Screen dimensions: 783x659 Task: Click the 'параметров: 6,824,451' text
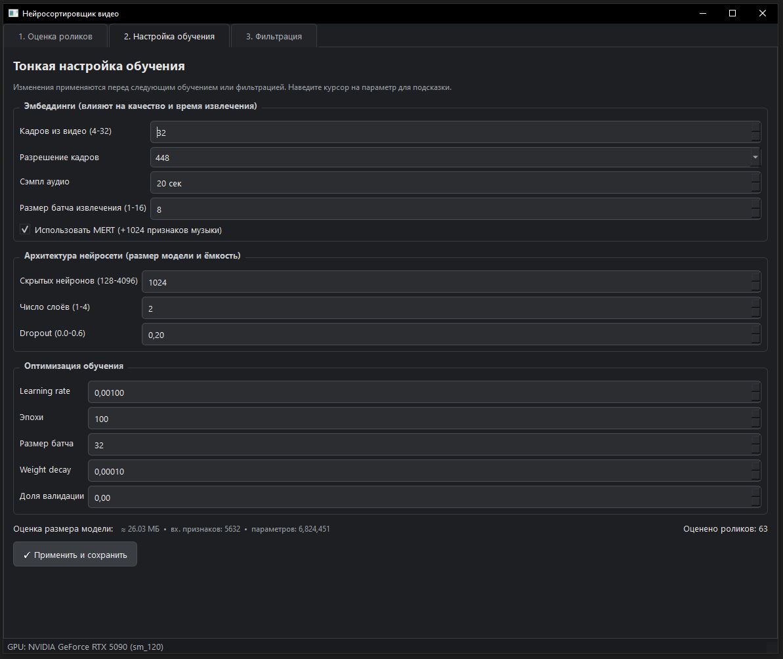(291, 528)
